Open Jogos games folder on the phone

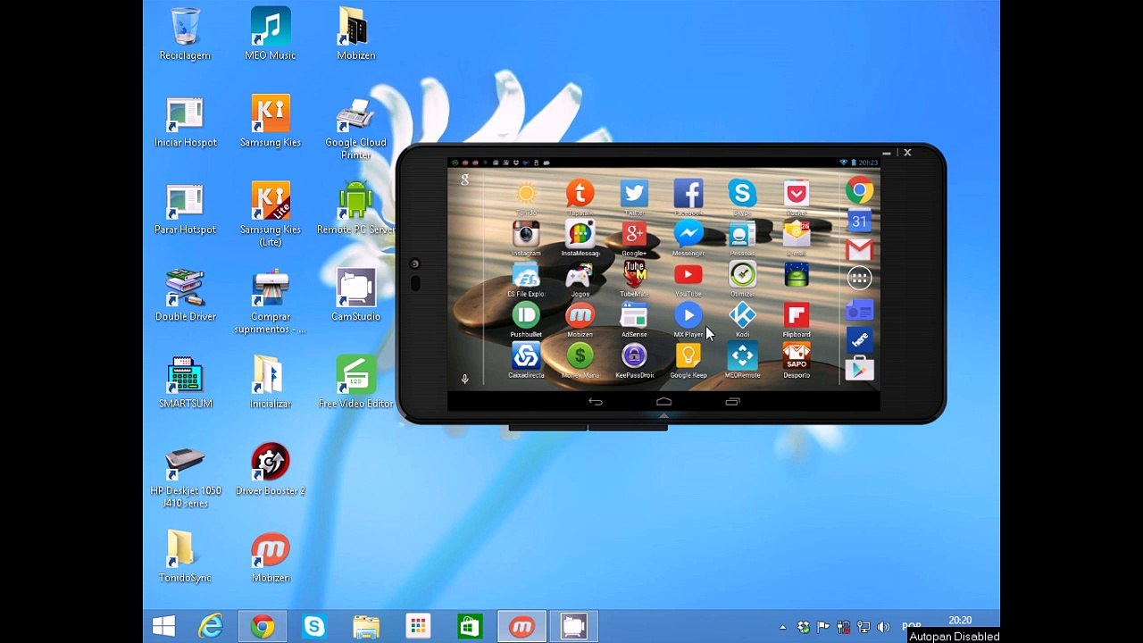point(580,275)
